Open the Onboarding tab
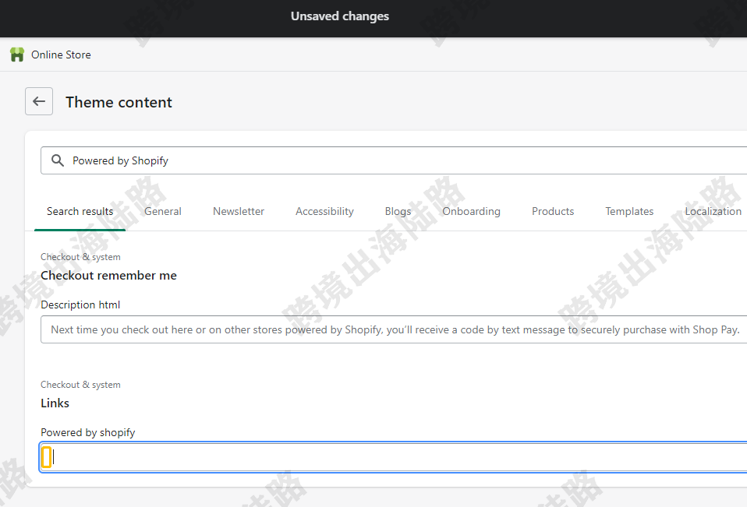This screenshot has height=507, width=747. point(472,211)
